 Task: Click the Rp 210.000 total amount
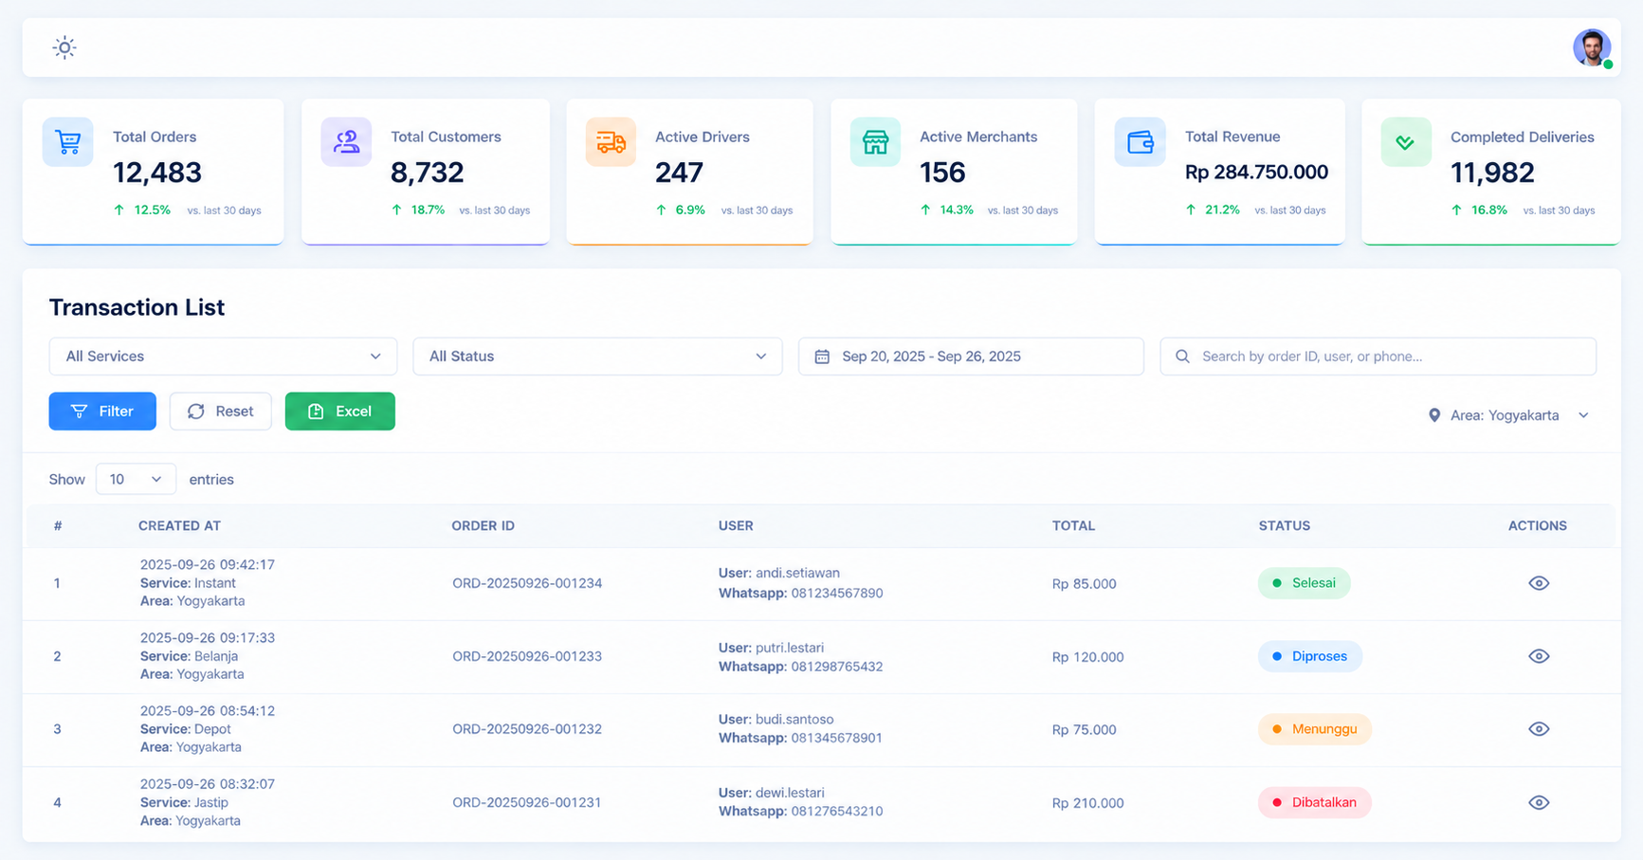1087,803
